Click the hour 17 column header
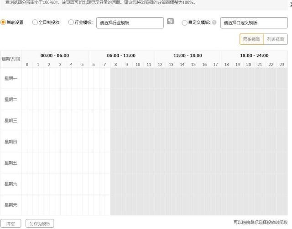 215,65
